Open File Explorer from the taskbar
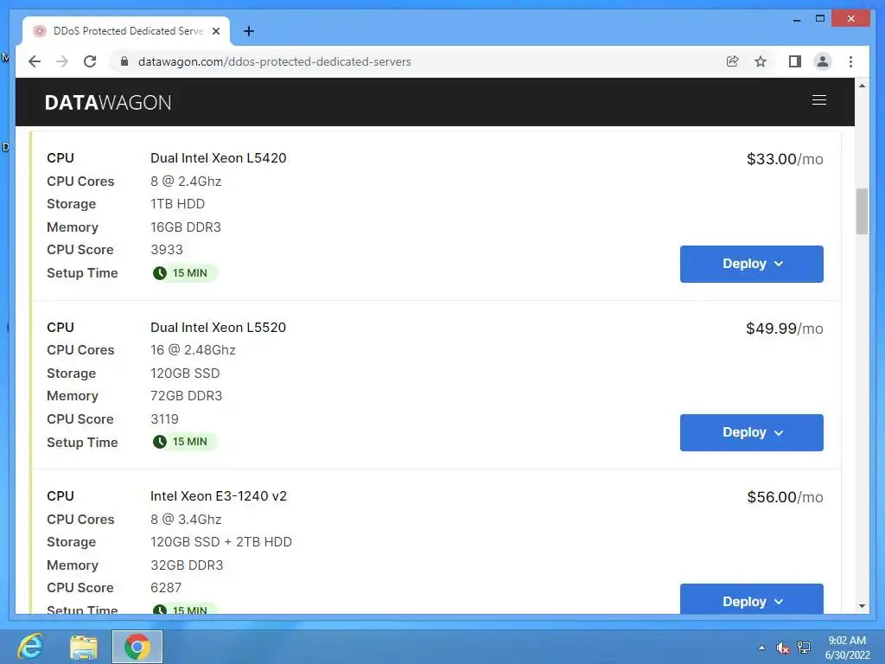Viewport: 885px width, 664px height. [84, 647]
